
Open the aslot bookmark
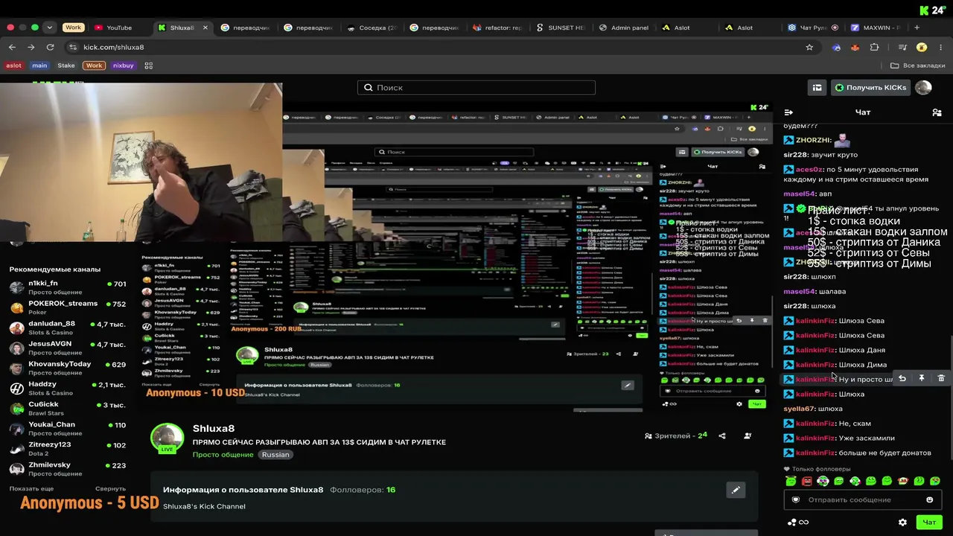pos(14,66)
